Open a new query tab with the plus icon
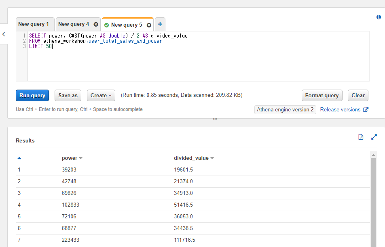The height and width of the screenshot is (247, 385). pos(160,24)
